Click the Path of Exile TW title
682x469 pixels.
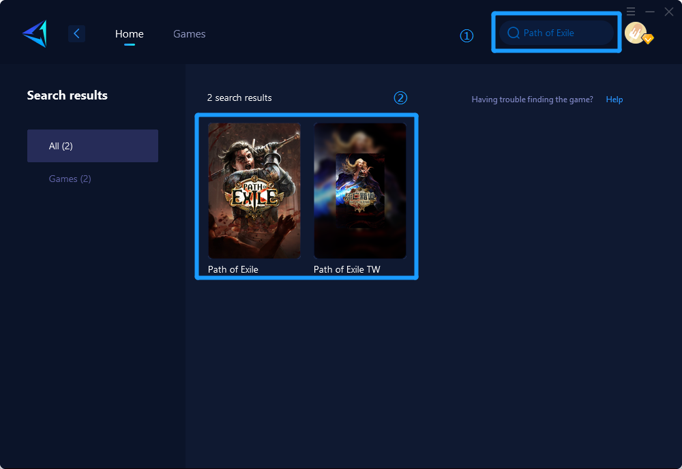pos(346,269)
